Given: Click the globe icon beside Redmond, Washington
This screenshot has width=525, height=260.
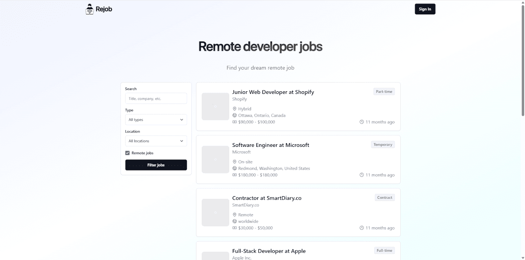Looking at the screenshot, I should 234,168.
